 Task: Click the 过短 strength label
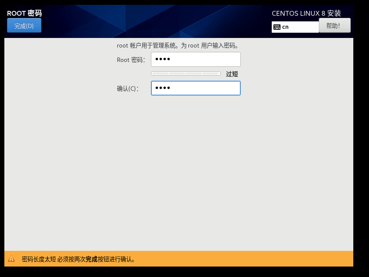pyautogui.click(x=232, y=74)
